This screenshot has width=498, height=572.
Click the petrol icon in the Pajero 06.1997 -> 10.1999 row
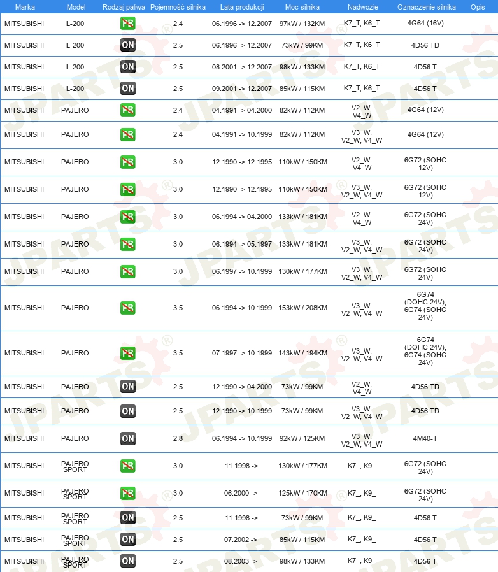128,271
